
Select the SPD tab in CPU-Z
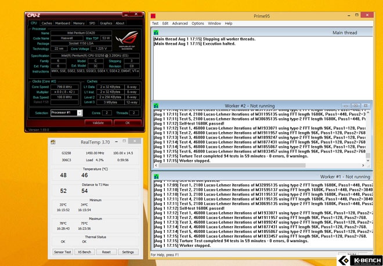click(92, 23)
